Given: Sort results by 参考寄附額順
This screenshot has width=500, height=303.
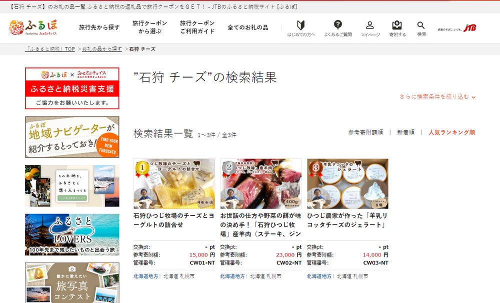Looking at the screenshot, I should pyautogui.click(x=365, y=132).
